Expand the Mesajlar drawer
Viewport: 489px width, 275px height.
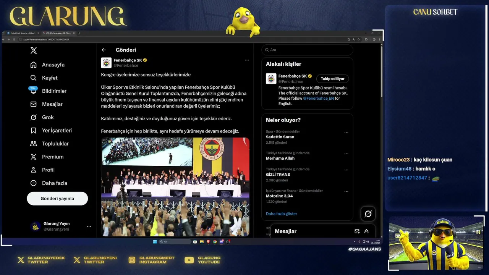click(366, 231)
